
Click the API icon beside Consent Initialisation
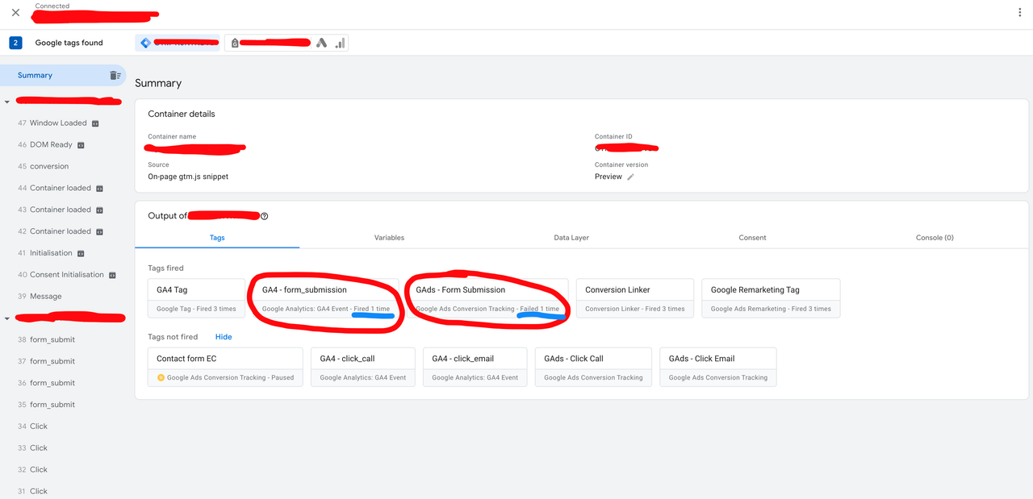(x=112, y=275)
